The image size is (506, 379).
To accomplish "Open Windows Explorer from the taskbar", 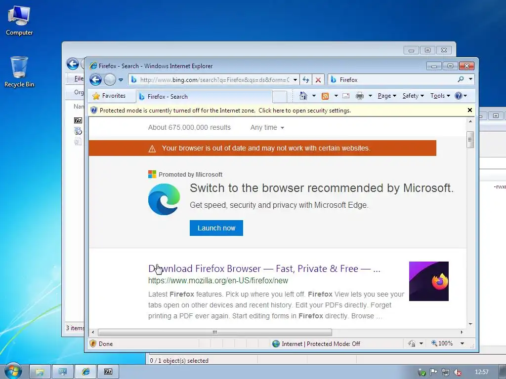I will tap(40, 372).
